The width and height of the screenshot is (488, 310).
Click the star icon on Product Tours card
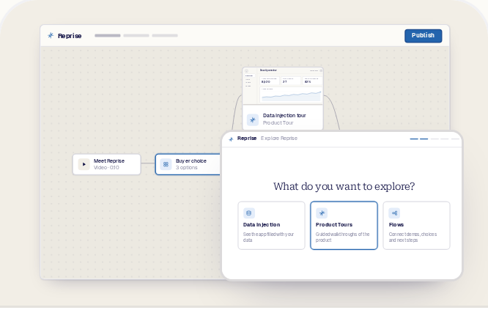322,213
